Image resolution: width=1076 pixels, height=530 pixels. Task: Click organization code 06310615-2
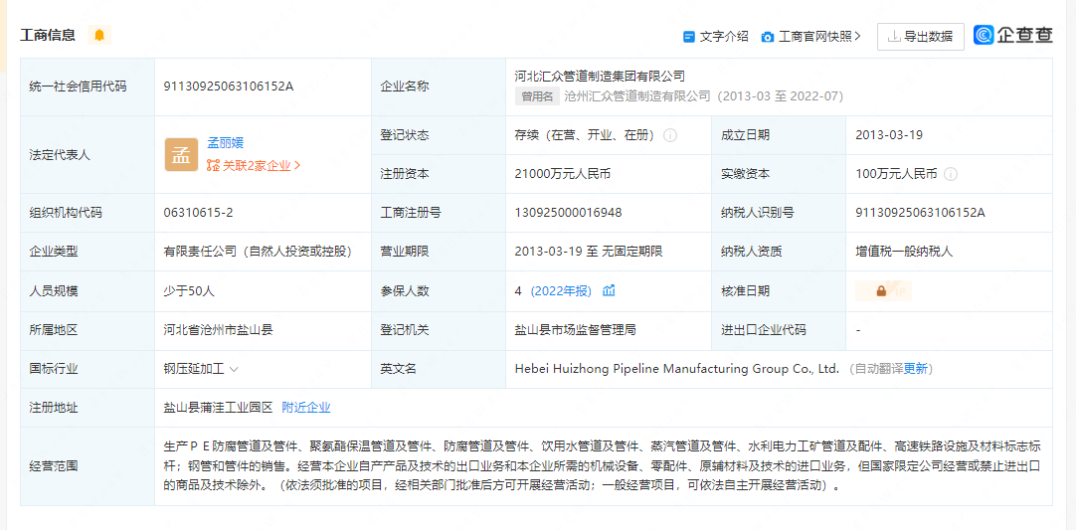[x=198, y=213]
